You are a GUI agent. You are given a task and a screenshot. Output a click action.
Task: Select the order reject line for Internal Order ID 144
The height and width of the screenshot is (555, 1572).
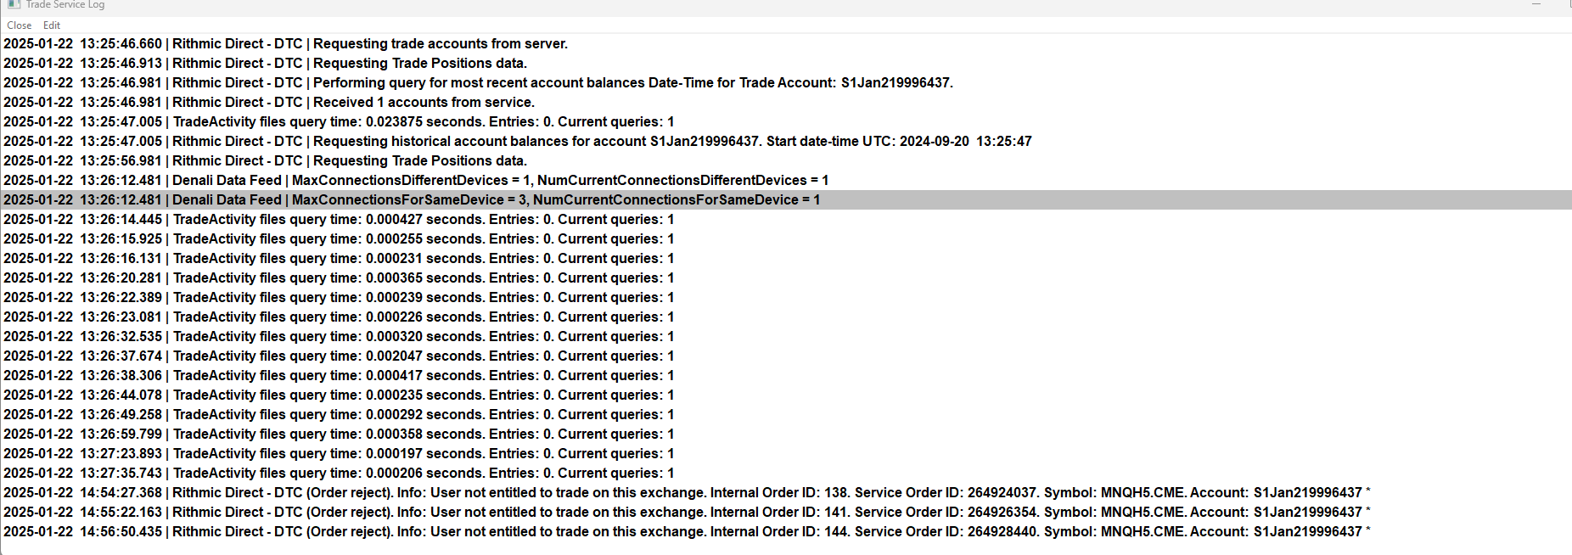[x=786, y=532]
